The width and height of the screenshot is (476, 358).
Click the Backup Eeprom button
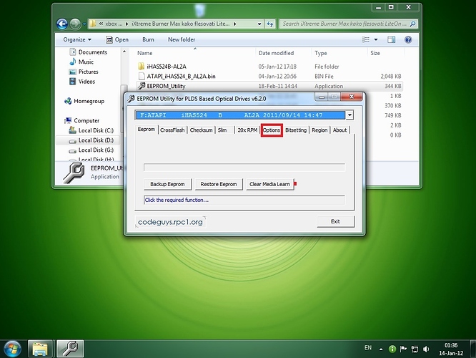[x=167, y=184]
